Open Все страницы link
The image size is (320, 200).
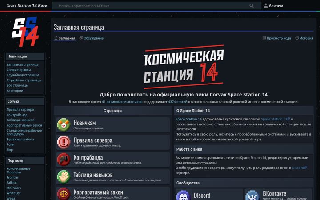[17, 85]
